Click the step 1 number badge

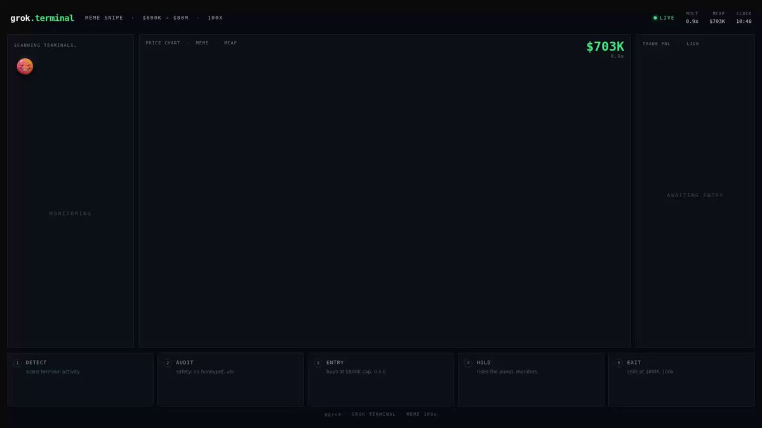(x=17, y=363)
